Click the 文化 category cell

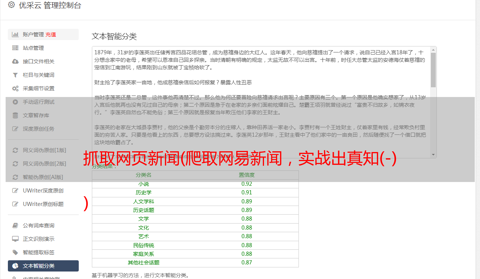pyautogui.click(x=144, y=228)
